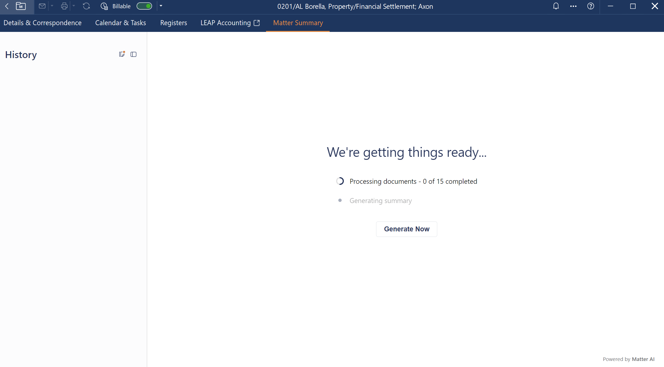Click the email envelope icon
This screenshot has height=367, width=664.
pyautogui.click(x=42, y=6)
